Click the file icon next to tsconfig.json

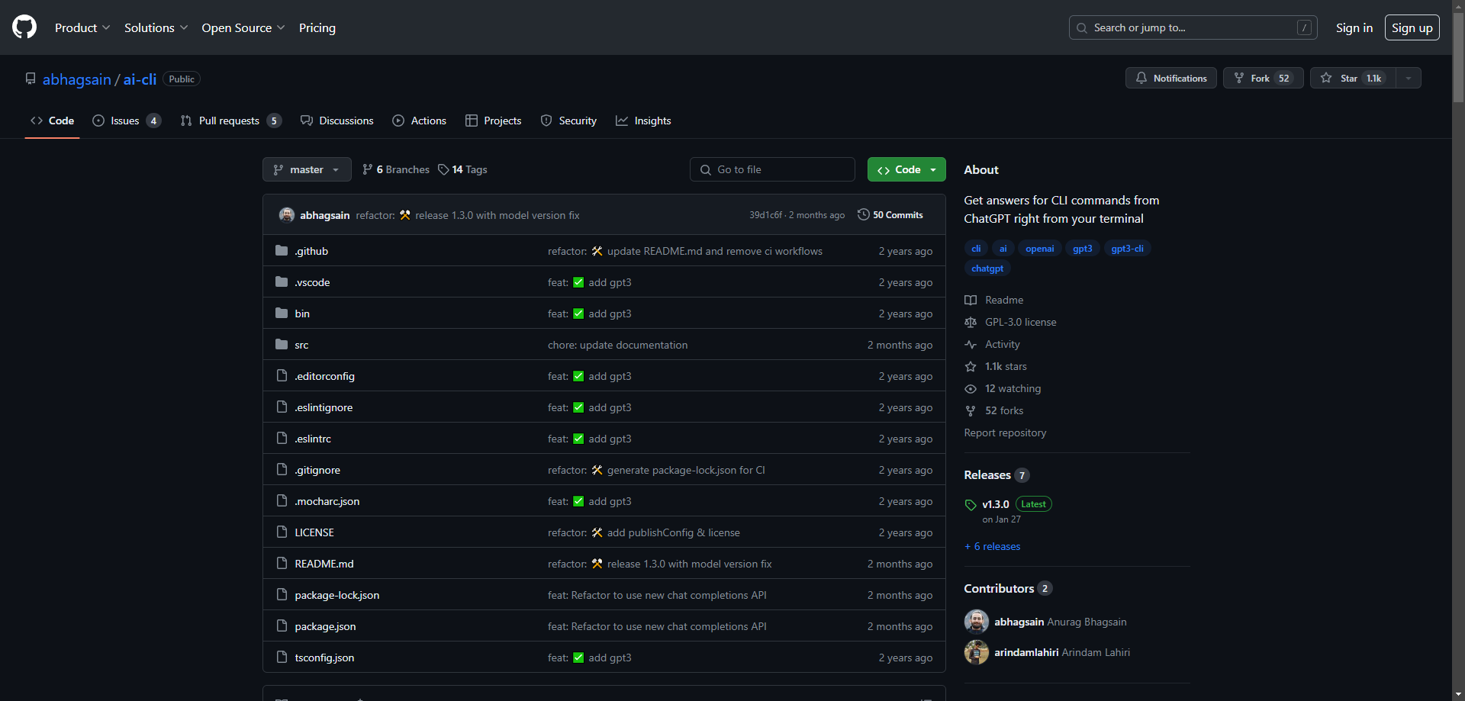point(282,658)
